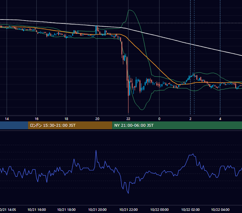Click the 10/21 22:00 date label
The width and height of the screenshot is (242, 213).
[x=128, y=209]
